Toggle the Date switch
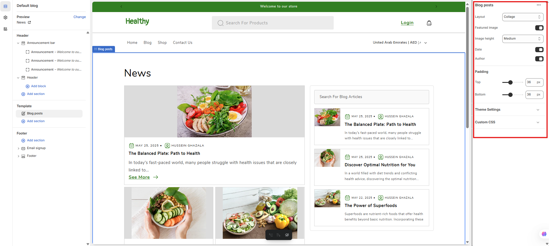Image resolution: width=549 pixels, height=246 pixels. pos(539,50)
